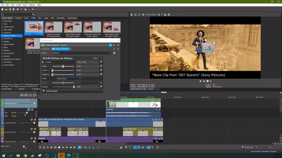Click the Undo arrow in the main toolbar
282x158 pixels.
pos(33,9)
